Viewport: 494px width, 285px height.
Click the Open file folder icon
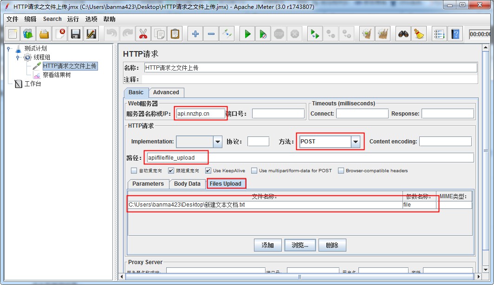point(44,34)
